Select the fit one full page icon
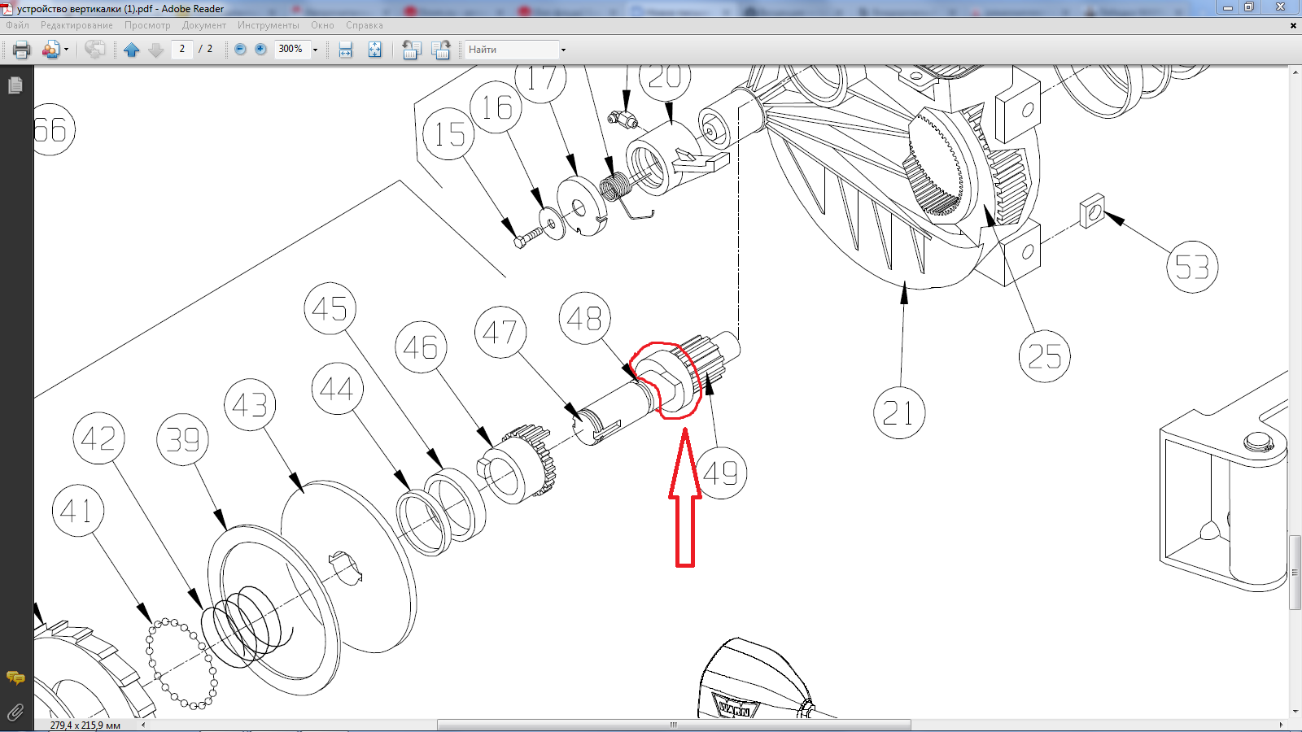Image resolution: width=1302 pixels, height=732 pixels. (374, 50)
